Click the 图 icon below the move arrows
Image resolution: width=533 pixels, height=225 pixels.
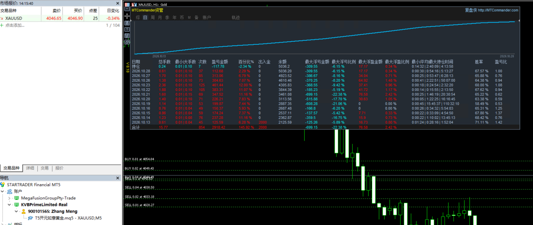point(127,23)
